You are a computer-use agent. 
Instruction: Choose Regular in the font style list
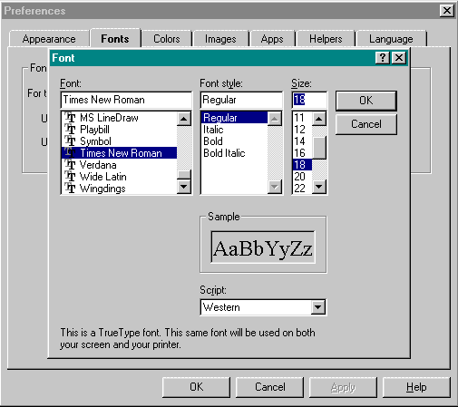pos(234,118)
